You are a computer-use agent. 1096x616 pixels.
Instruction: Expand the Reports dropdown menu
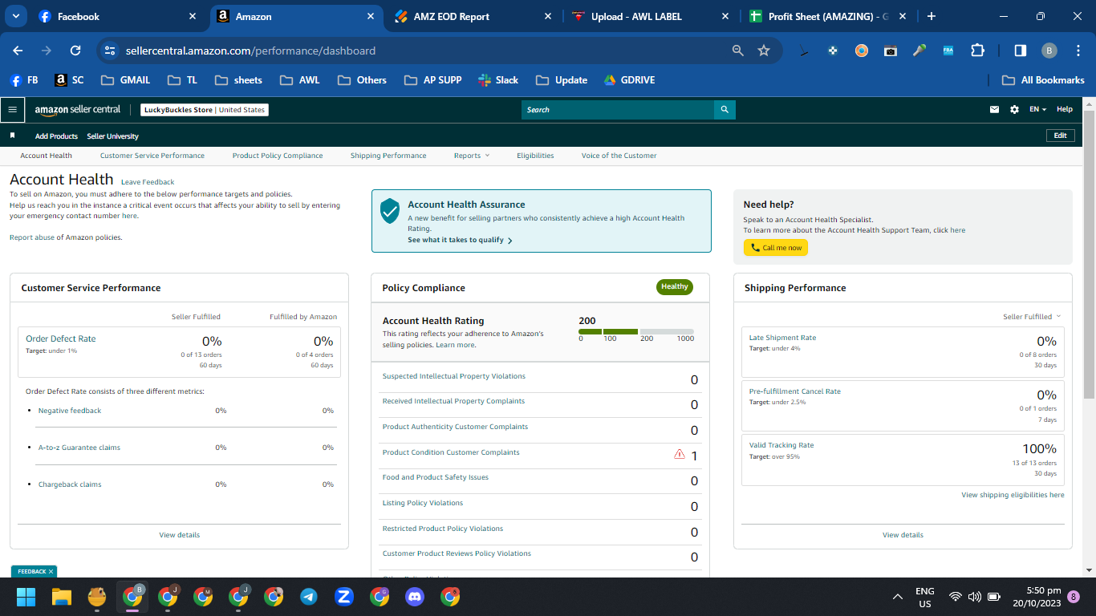tap(471, 156)
